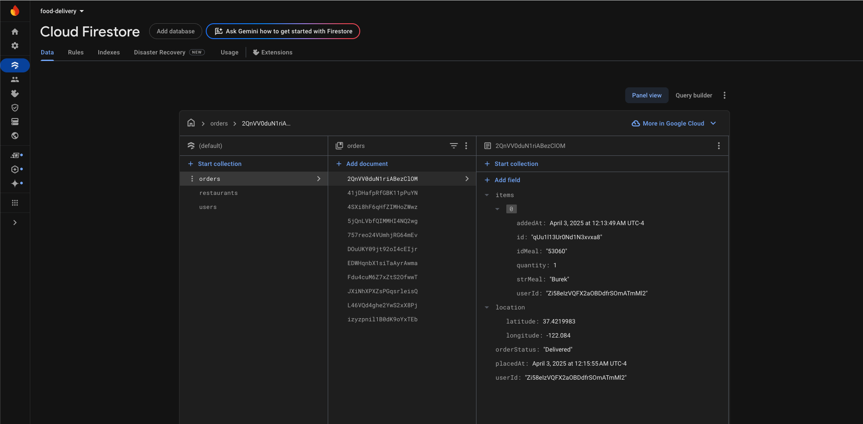Open Hosting globe icon in sidebar

[15, 136]
